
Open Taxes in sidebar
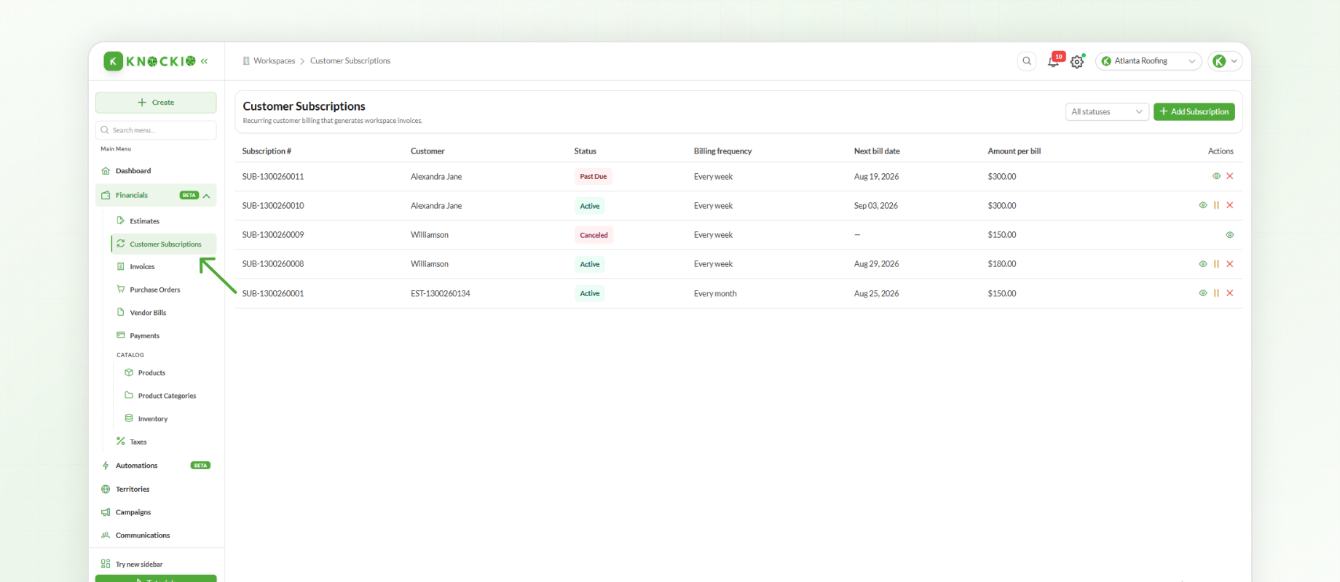164,442
